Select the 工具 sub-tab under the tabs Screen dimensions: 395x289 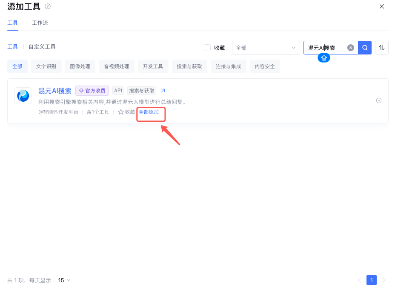(13, 47)
